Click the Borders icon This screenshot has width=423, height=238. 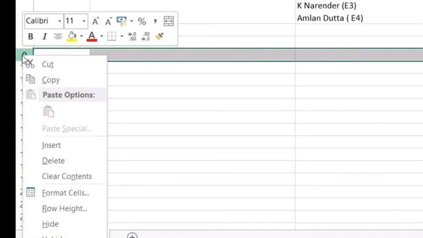[112, 36]
